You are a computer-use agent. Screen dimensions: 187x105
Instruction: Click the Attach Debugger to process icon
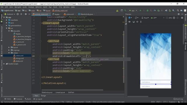point(158,10)
